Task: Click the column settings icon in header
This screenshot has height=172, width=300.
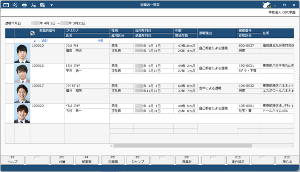Action: click(x=33, y=33)
